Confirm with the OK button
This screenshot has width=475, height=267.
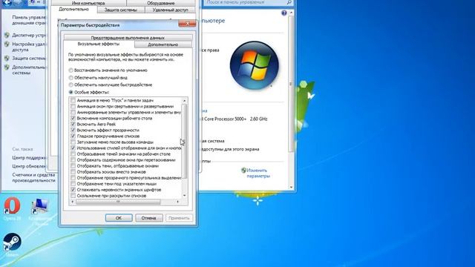(119, 217)
